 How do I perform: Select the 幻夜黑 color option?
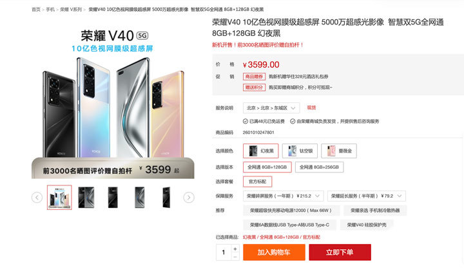(x=261, y=151)
